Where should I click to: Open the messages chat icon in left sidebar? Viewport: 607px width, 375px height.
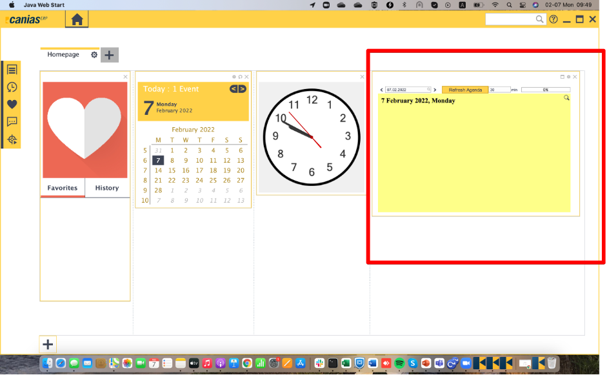pos(12,122)
